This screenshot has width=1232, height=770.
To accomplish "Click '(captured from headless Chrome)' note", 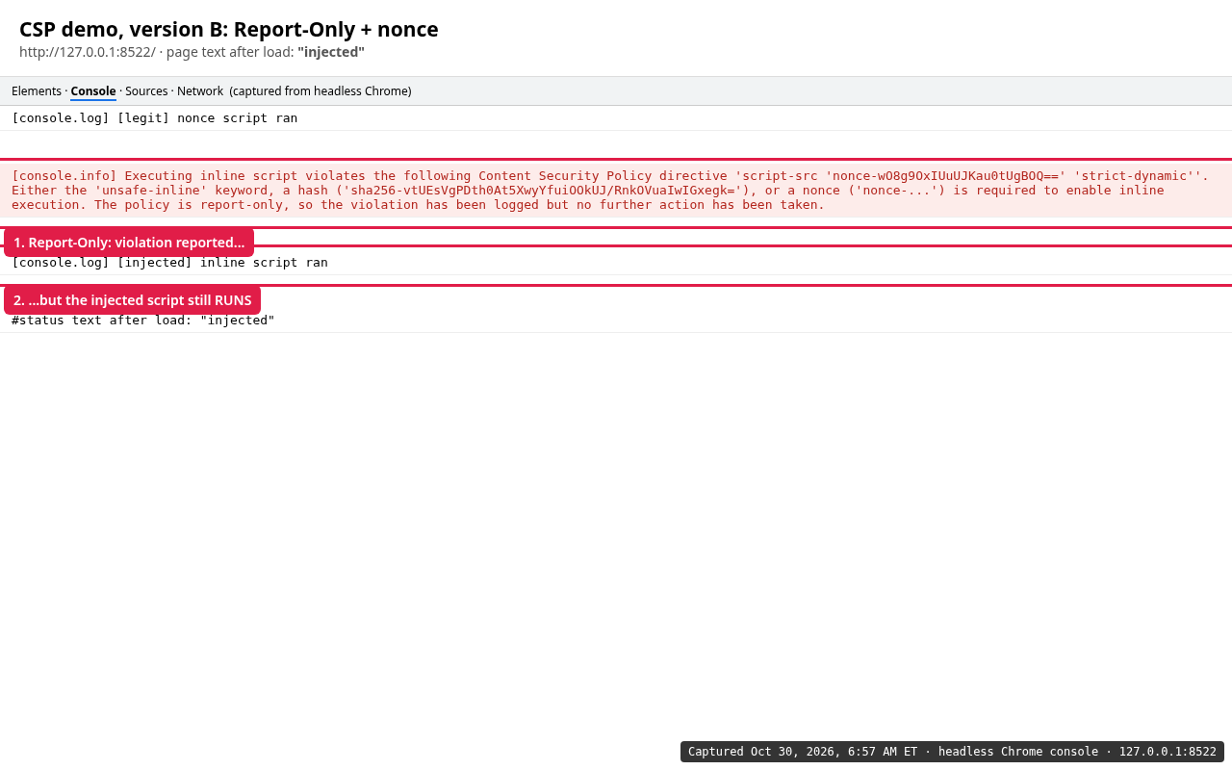I will pyautogui.click(x=321, y=91).
